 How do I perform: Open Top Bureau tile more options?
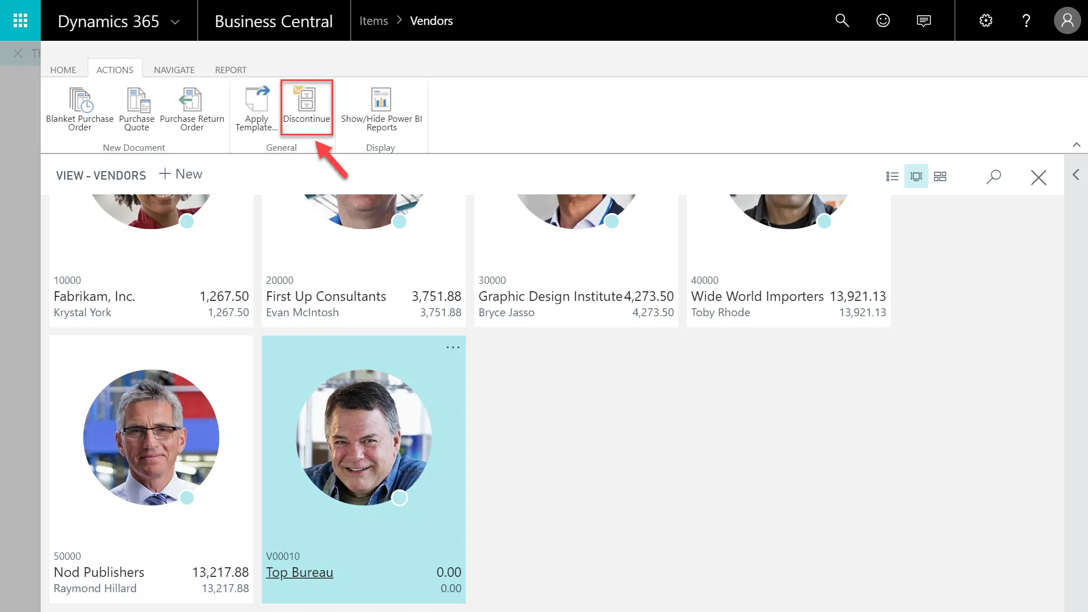tap(453, 347)
